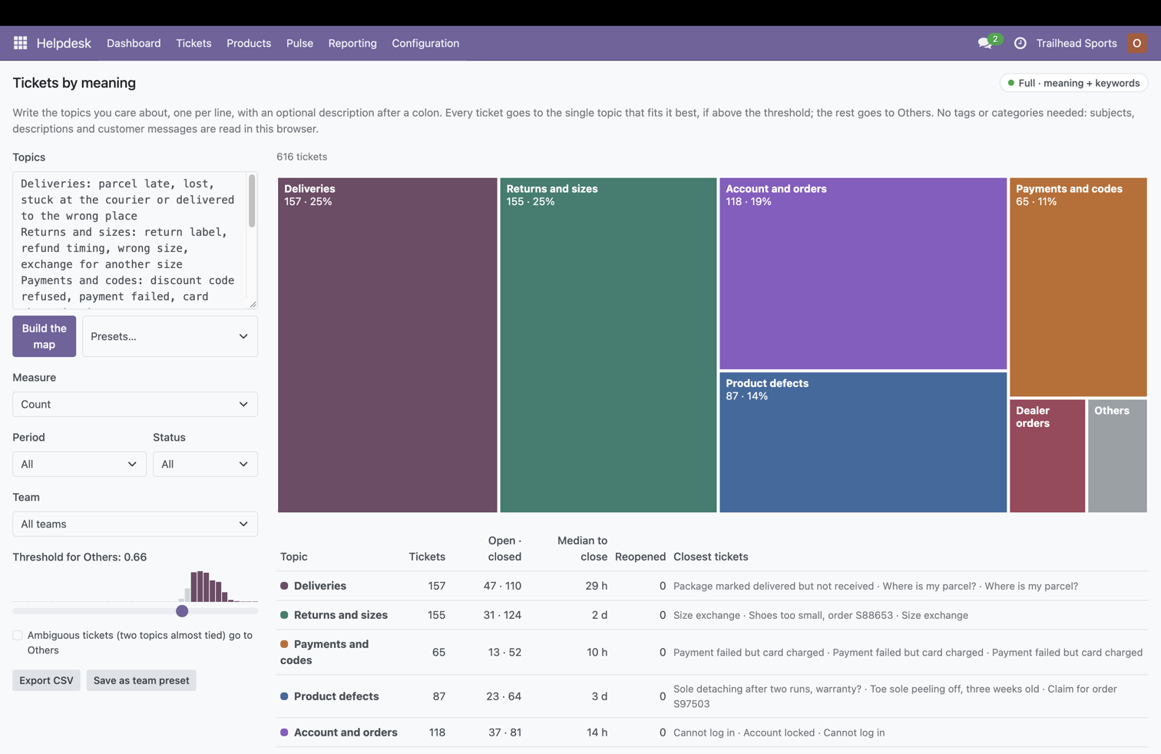Open the Reporting menu

click(x=352, y=43)
